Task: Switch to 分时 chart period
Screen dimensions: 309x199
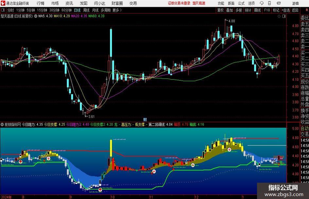Action: (x=11, y=10)
